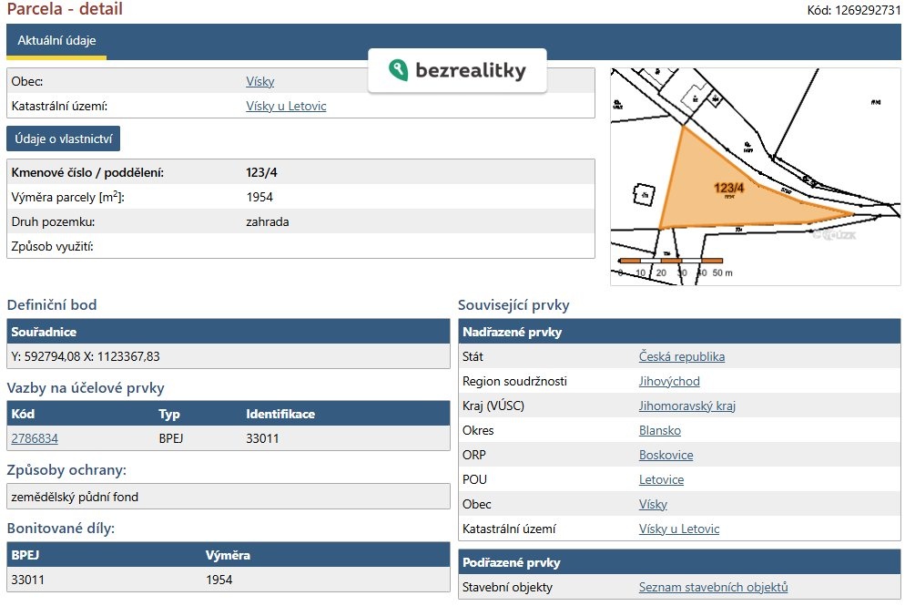Open BPEJ code 2786834 link

[x=35, y=438]
